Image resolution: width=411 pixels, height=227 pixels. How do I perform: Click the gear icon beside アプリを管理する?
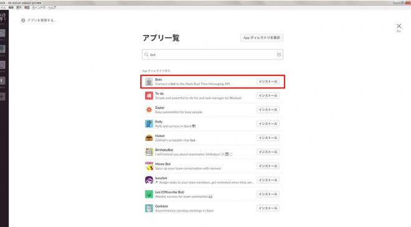(23, 20)
